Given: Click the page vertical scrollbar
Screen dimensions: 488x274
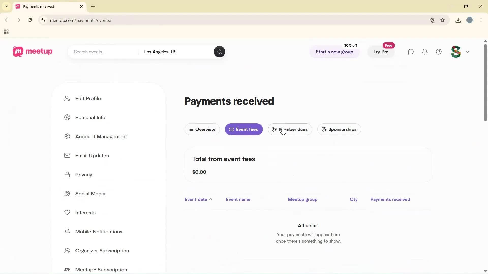Looking at the screenshot, I should point(485,83).
